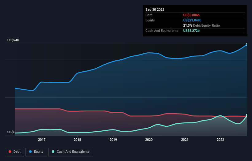252x161 pixels.
Task: Click the 2017 x-axis label
Action: point(42,140)
